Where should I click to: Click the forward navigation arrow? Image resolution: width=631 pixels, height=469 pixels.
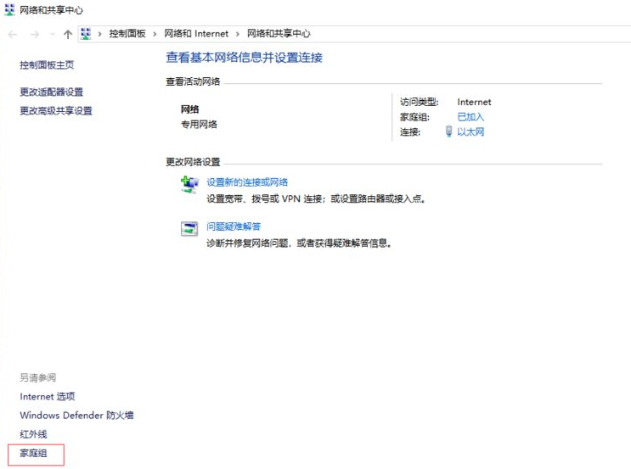[x=35, y=34]
